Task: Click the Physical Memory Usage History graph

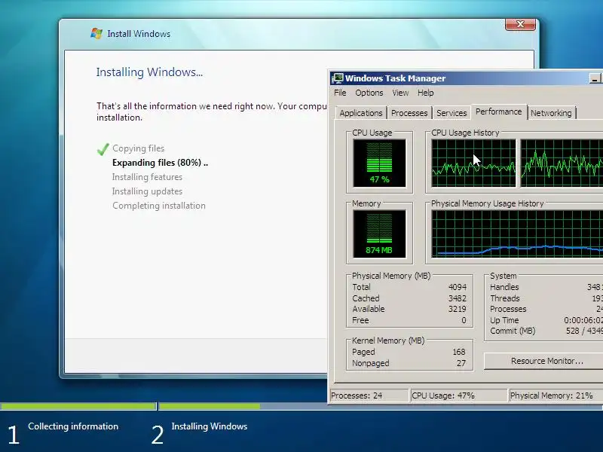Action: pyautogui.click(x=517, y=234)
